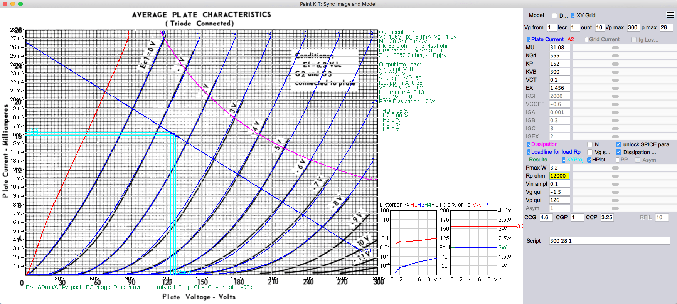Image resolution: width=677 pixels, height=304 pixels.
Task: Click the MU value field
Action: point(559,47)
